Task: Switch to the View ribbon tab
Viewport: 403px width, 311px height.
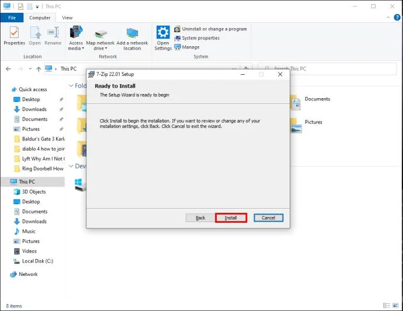Action: pyautogui.click(x=67, y=18)
